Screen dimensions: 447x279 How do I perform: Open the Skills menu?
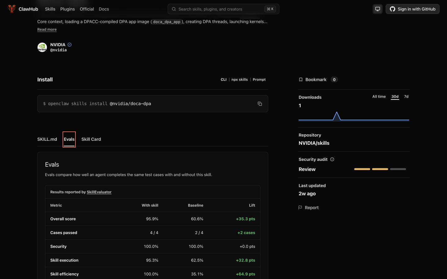click(x=50, y=9)
